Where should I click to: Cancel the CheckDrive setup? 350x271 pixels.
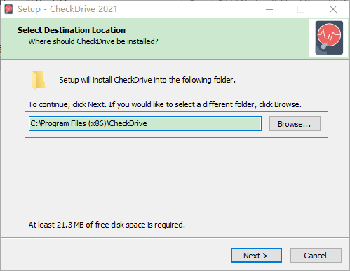316,256
